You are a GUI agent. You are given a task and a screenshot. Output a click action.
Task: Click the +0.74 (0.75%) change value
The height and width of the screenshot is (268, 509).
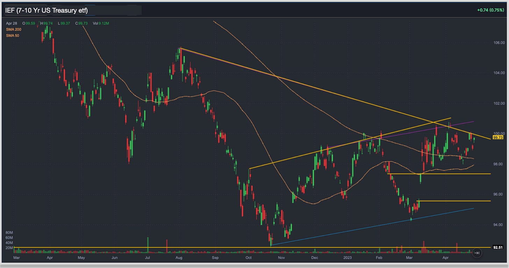click(491, 10)
